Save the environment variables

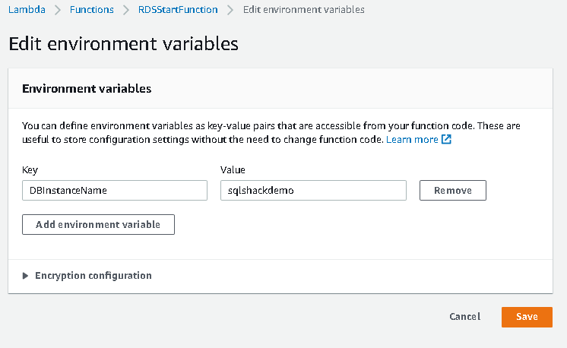point(527,317)
